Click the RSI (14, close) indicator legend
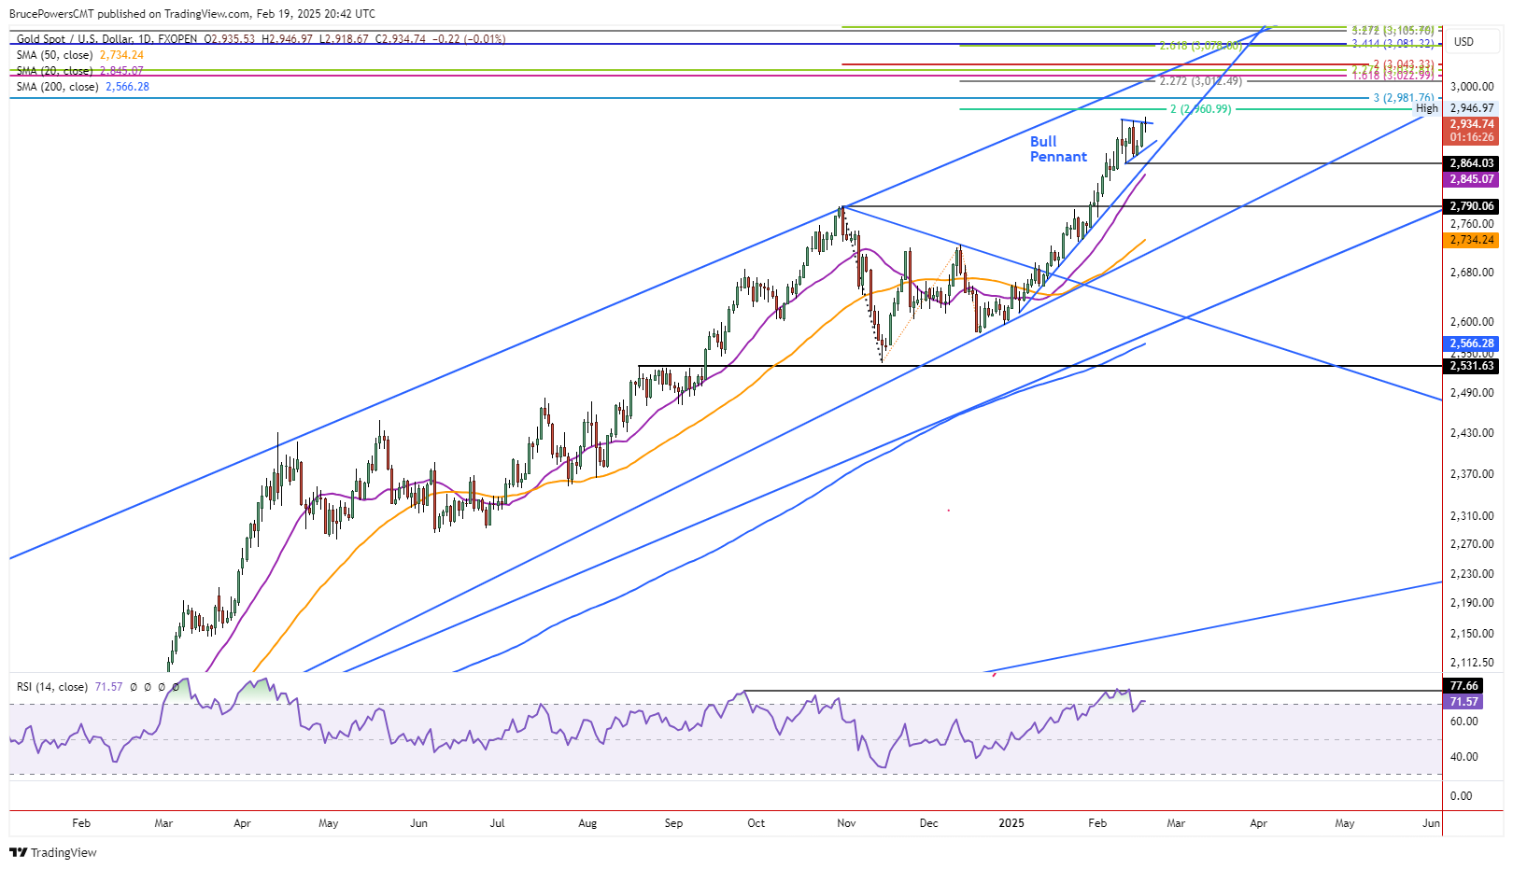The height and width of the screenshot is (869, 1513). click(x=52, y=687)
